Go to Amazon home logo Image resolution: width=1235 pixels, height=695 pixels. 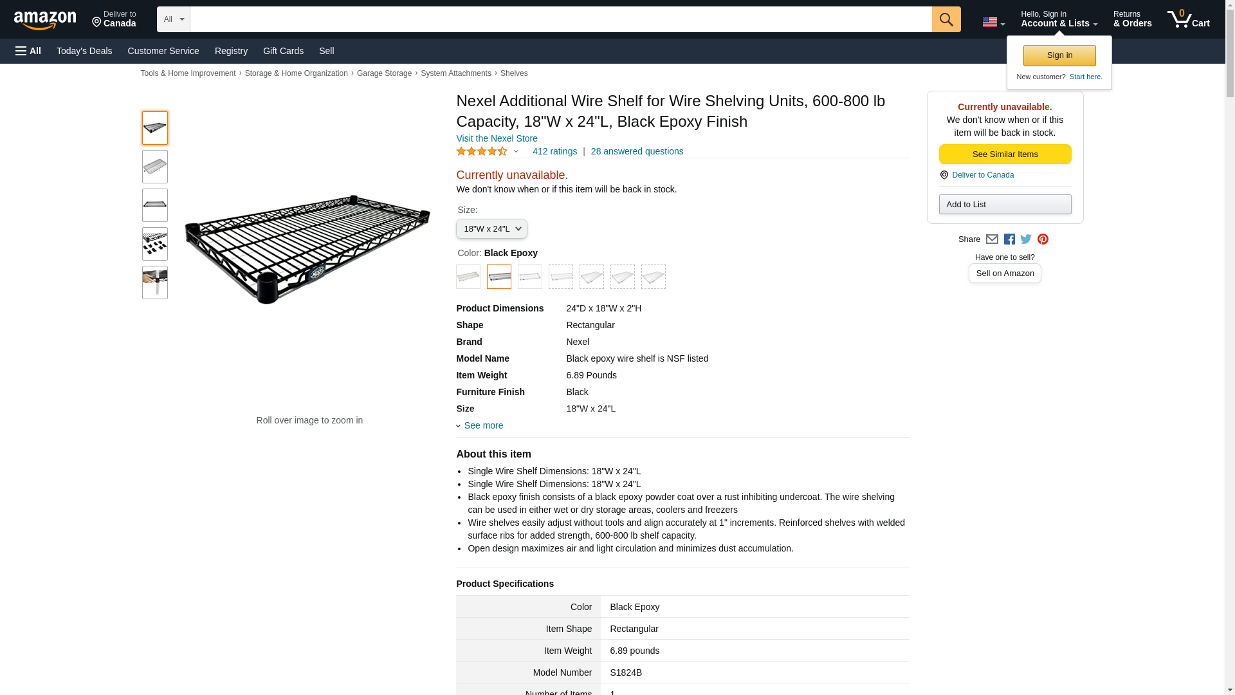(45, 20)
